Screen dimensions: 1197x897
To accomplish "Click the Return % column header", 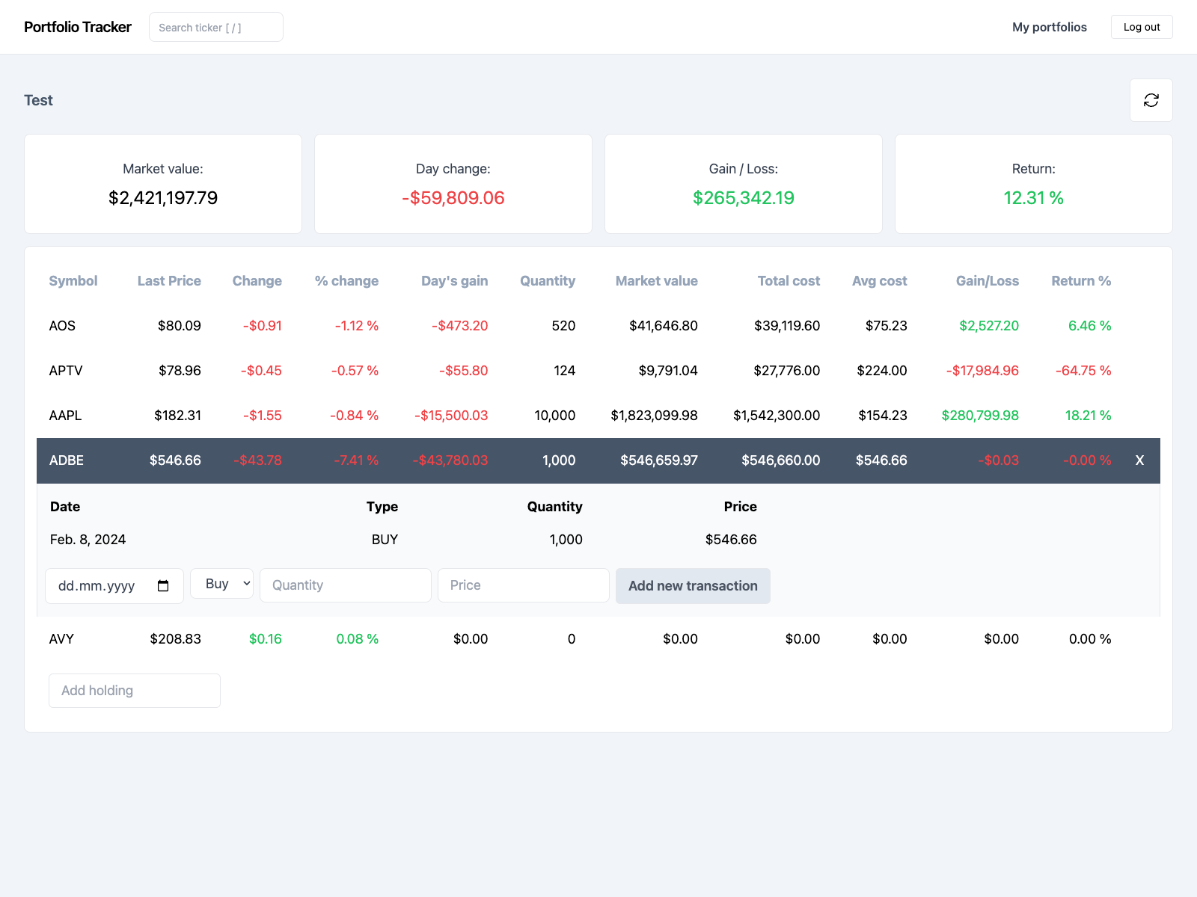I will pos(1081,281).
